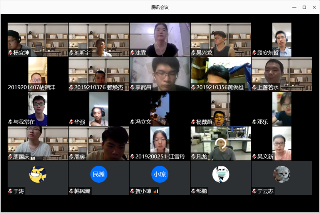Select 华强's video with headphones
The height and width of the screenshot is (213, 320).
[x=99, y=109]
